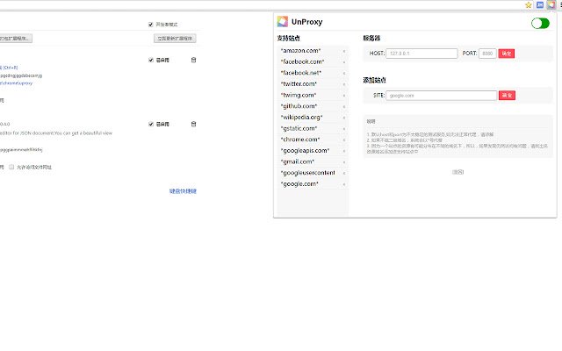562x351 pixels.
Task: Click the remove icon beside twitter.com
Action: [x=344, y=84]
